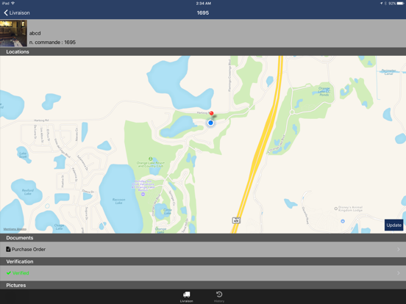Tap Holiday Inn Club Vacations hotel marker
Image resolution: width=406 pixels, height=304 pixels.
(143, 194)
